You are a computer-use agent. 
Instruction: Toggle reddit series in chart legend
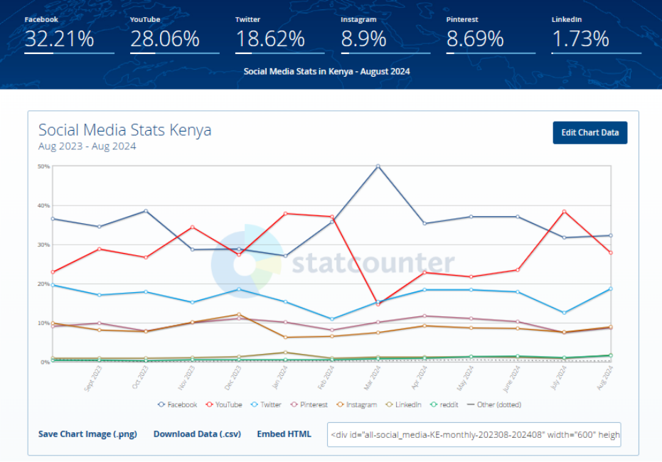[x=444, y=404]
